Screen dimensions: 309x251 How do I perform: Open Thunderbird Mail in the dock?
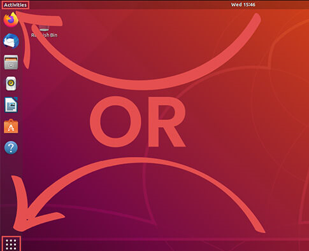(x=11, y=41)
